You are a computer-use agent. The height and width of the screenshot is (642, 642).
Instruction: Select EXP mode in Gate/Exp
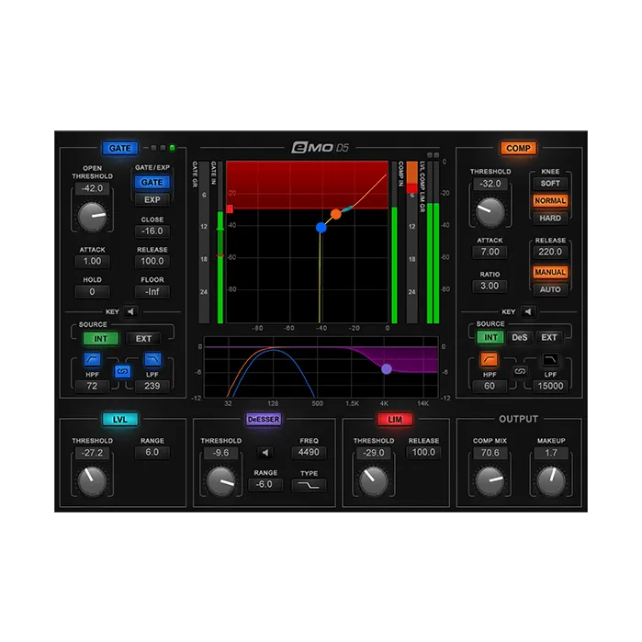[152, 200]
